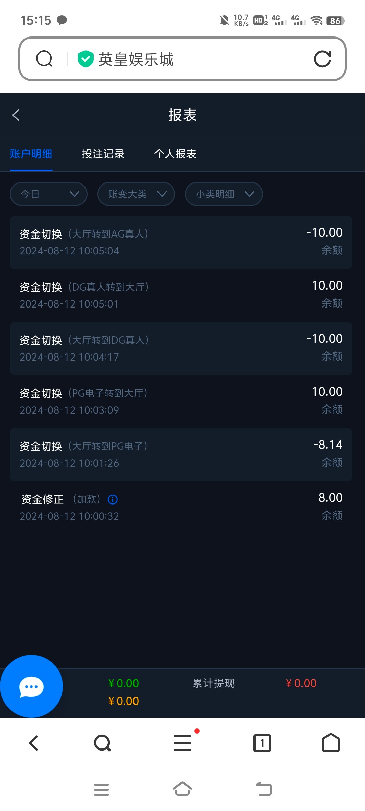
Task: Tap the browser toolbar back arrow
Action: pyautogui.click(x=34, y=743)
